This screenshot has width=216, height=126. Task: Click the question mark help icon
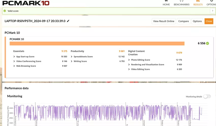212,11
